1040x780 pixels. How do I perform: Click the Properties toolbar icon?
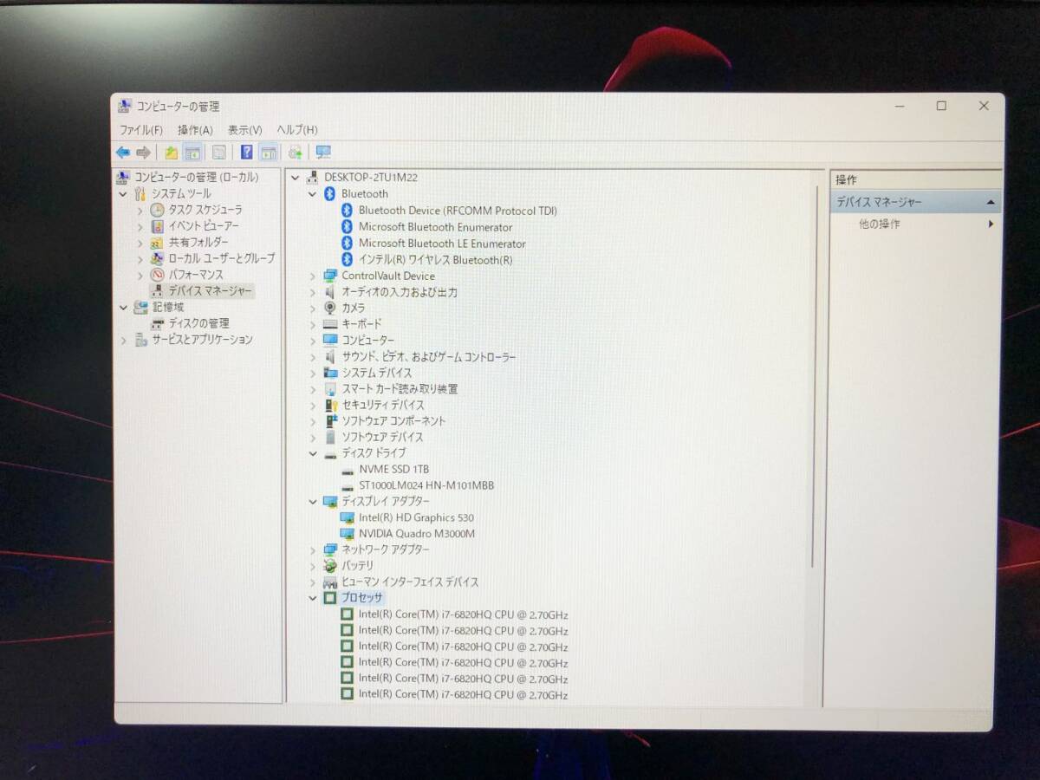(219, 153)
